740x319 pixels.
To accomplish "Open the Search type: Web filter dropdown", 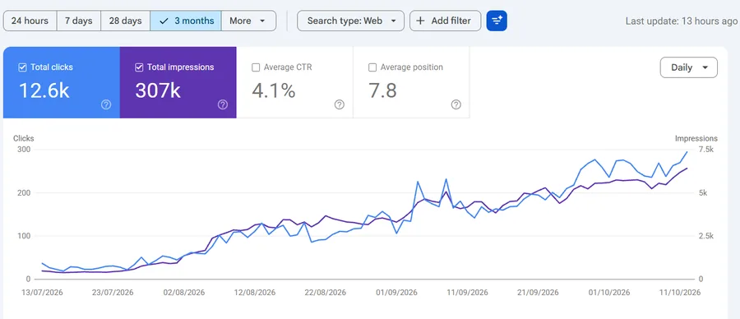I will [x=350, y=21].
